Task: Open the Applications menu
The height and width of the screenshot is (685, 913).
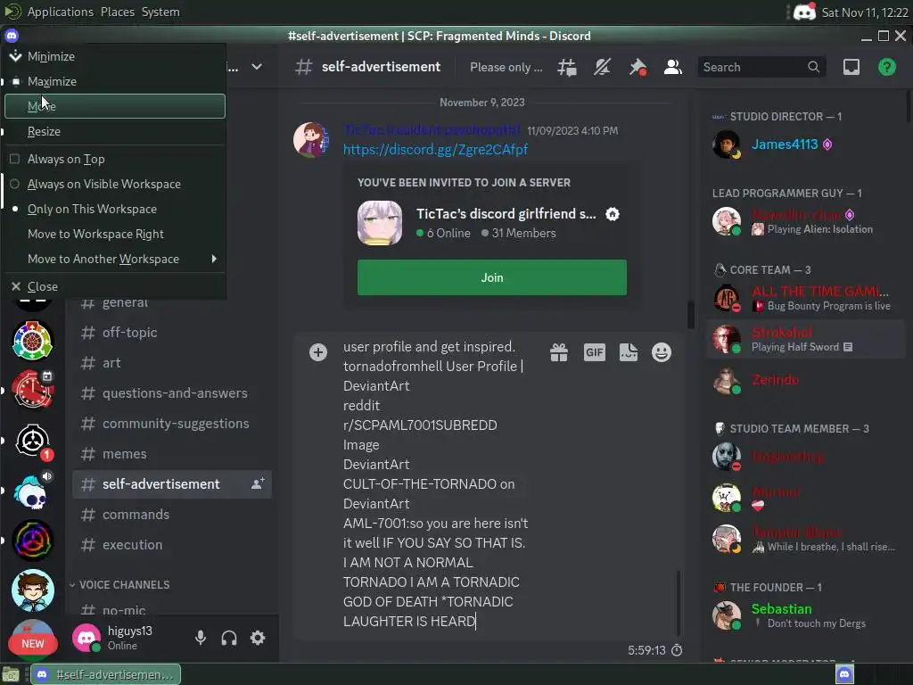Action: click(60, 12)
